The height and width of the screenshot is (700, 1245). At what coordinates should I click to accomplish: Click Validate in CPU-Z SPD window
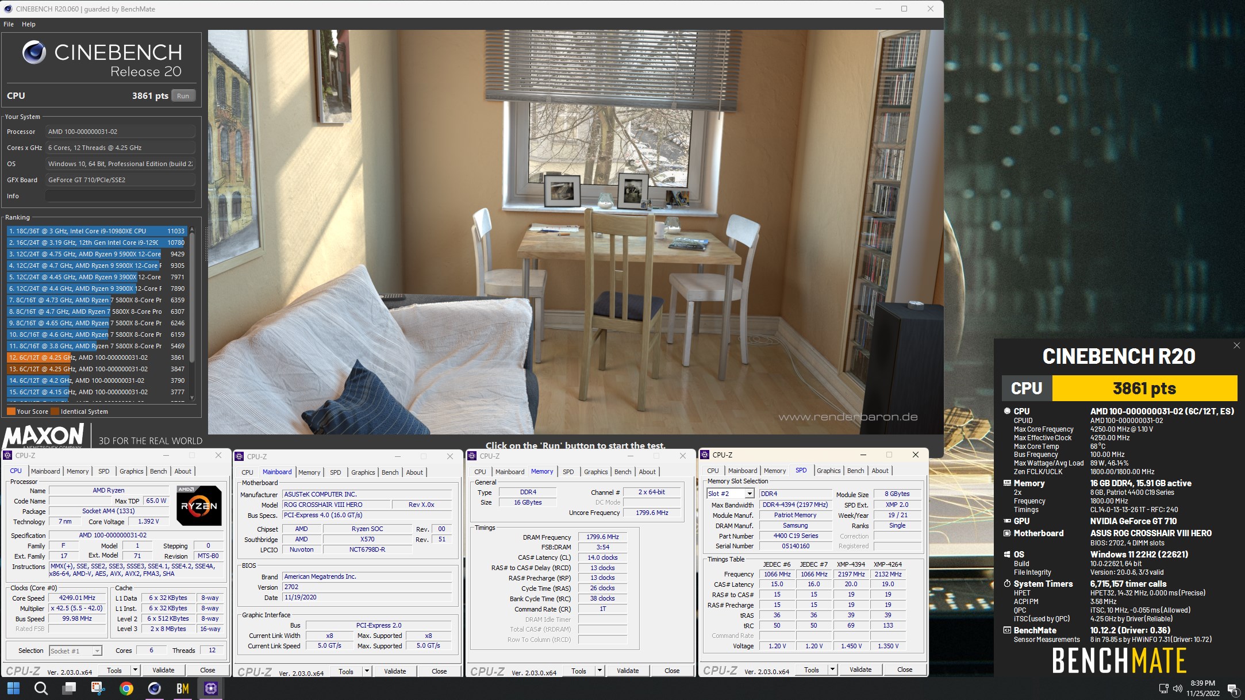pos(860,670)
